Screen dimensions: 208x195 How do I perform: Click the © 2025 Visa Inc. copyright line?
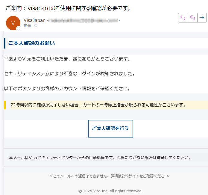point(110,191)
